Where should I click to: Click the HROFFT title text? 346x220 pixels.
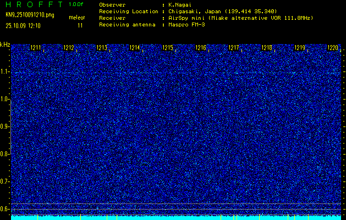34,4
